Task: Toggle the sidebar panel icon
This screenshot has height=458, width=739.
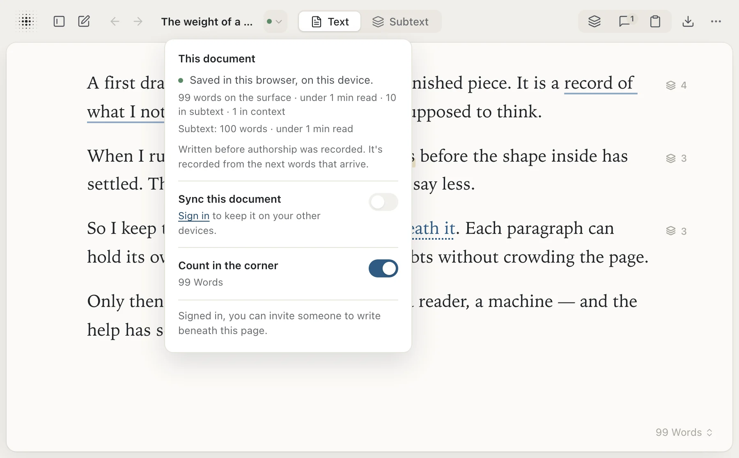Action: coord(59,21)
